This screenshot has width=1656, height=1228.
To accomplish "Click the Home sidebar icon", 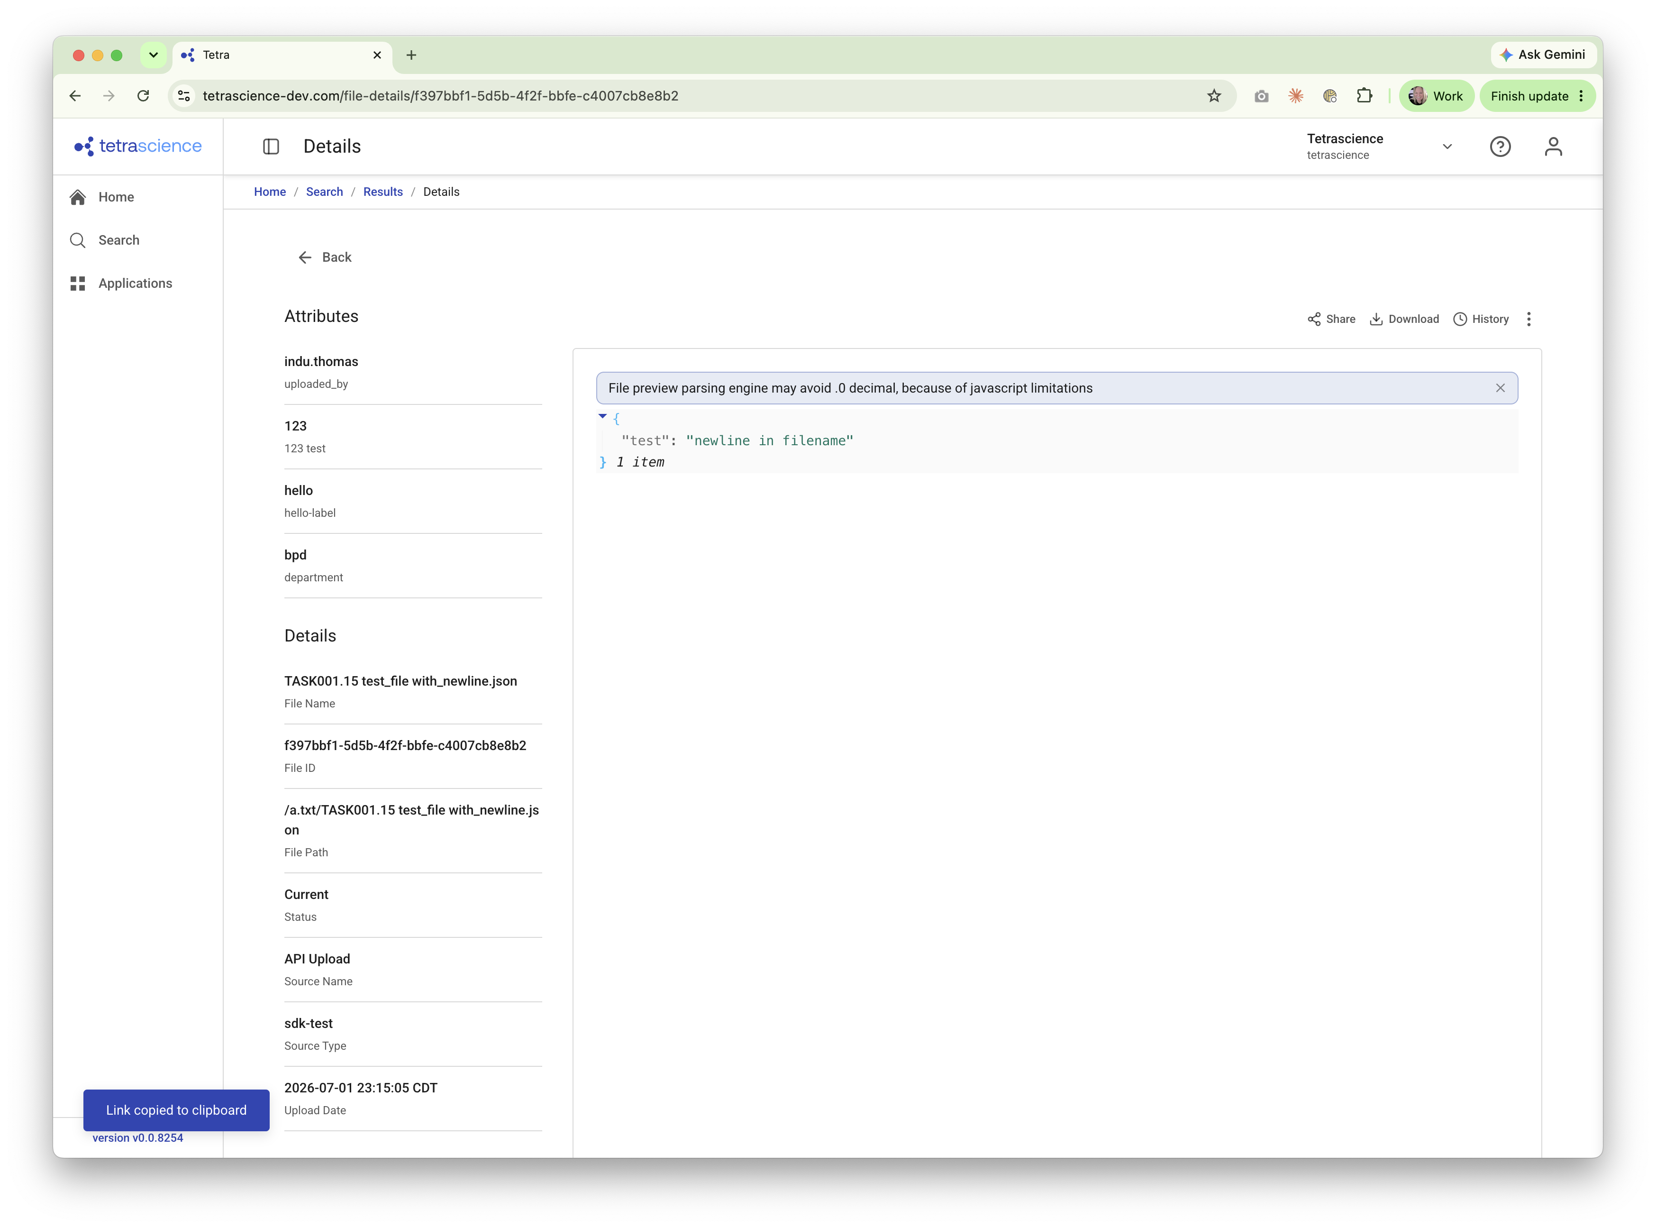I will point(78,197).
